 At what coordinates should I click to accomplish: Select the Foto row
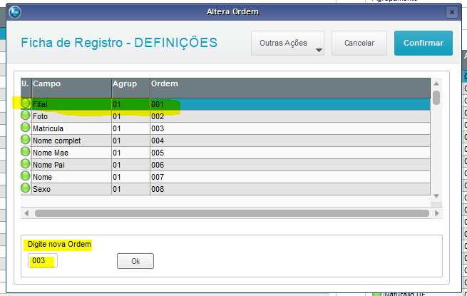(225, 116)
